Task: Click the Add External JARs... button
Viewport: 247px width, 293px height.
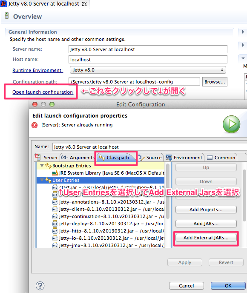Action: [x=206, y=238]
